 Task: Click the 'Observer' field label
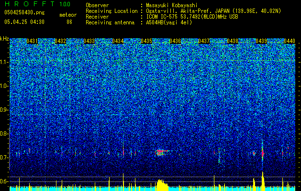tap(97, 5)
